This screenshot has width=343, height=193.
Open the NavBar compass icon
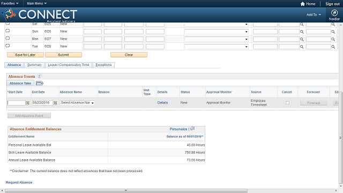click(x=334, y=13)
